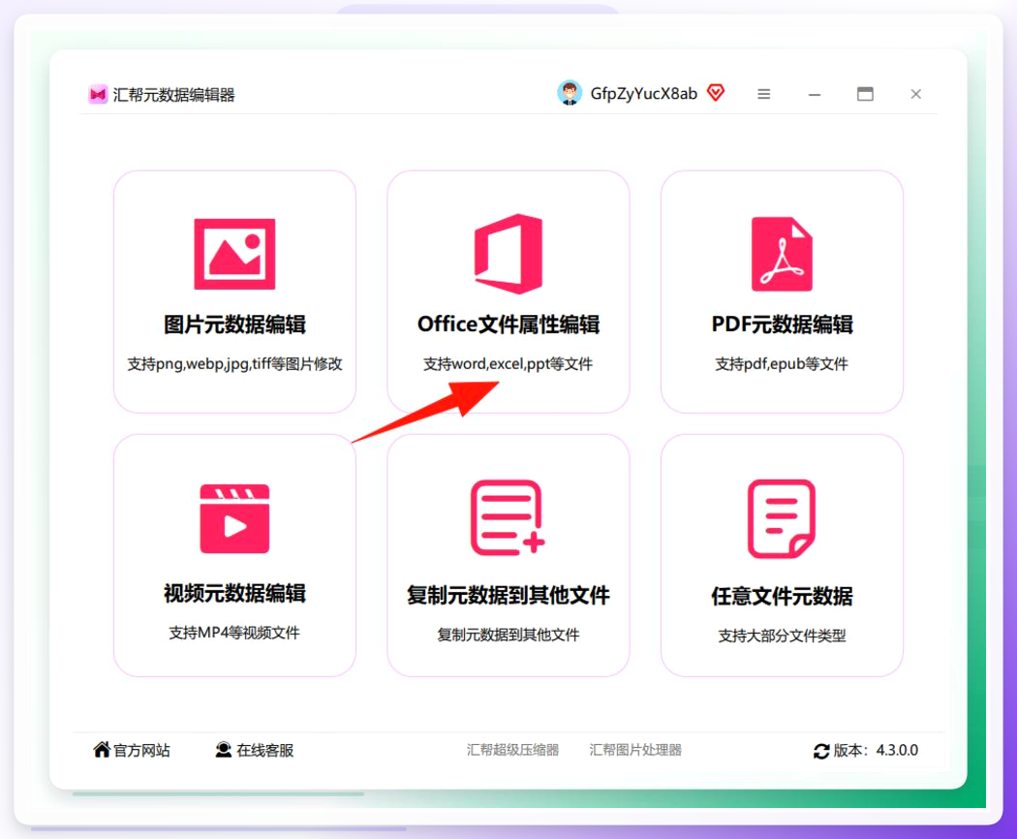Click the user avatar picture
Viewport: 1017px width, 839px height.
570,93
